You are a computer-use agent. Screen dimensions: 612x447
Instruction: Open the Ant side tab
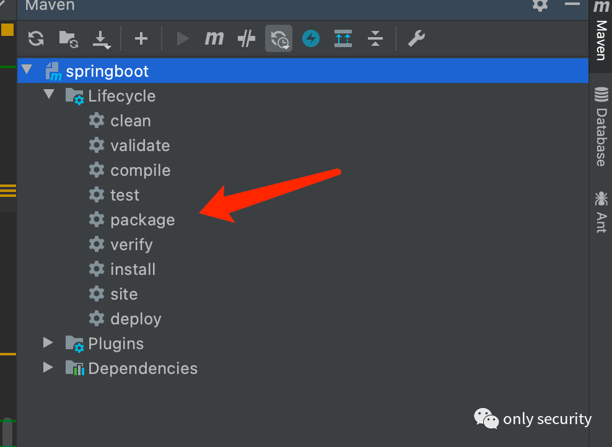[x=601, y=212]
